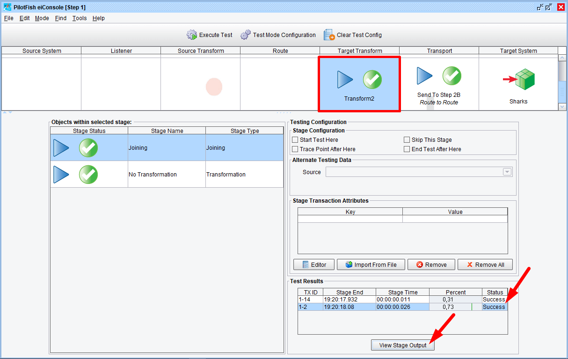Click the Stage Name column header
Viewport: 568px width, 359px height.
tap(167, 131)
